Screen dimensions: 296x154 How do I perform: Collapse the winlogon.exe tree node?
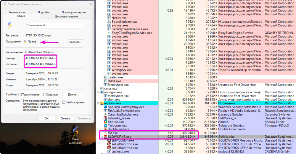[98, 92]
